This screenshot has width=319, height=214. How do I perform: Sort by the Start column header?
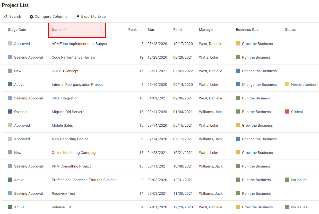tap(151, 30)
